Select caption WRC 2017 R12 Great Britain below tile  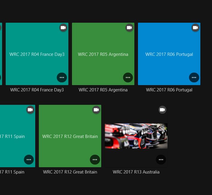(x=70, y=172)
